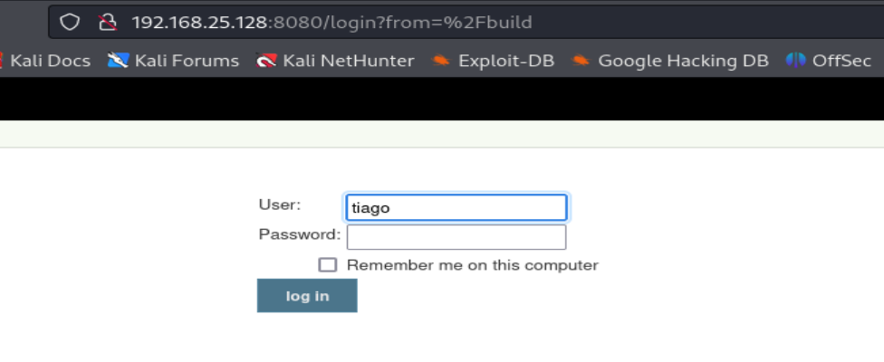
Task: Open the Google Hacking DB bookmark label
Action: 683,61
